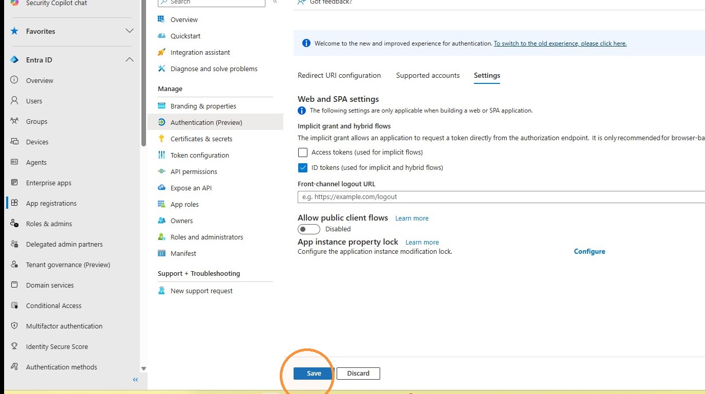Toggle Allow public client flows switch
The image size is (705, 394).
309,229
